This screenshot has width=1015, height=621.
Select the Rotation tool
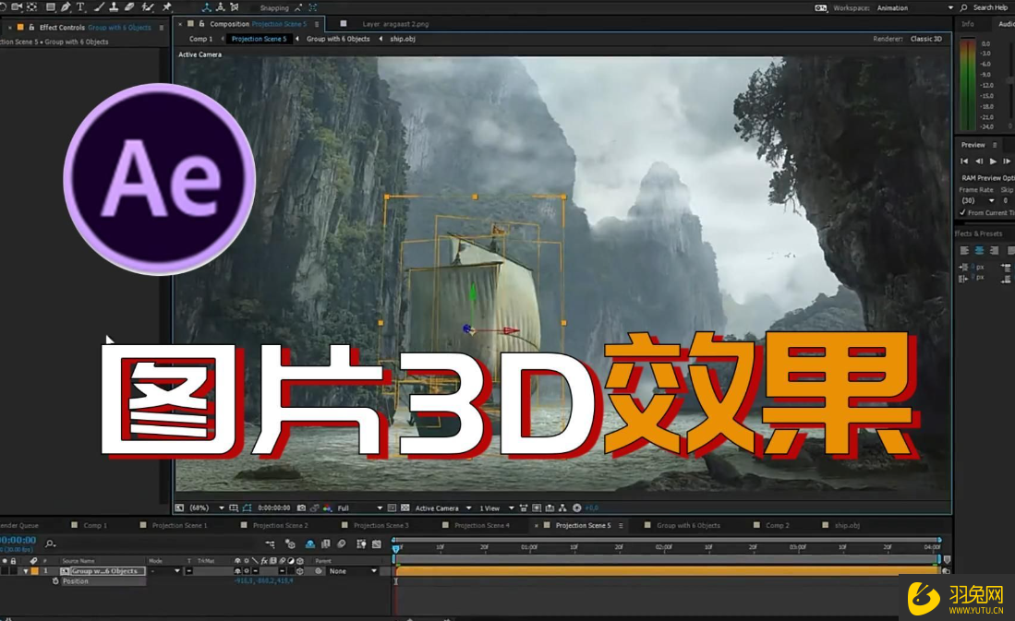pos(3,8)
